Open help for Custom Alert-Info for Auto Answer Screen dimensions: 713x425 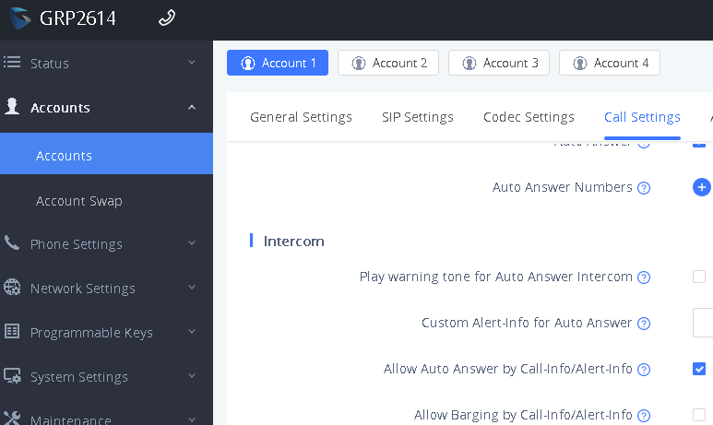(x=644, y=324)
